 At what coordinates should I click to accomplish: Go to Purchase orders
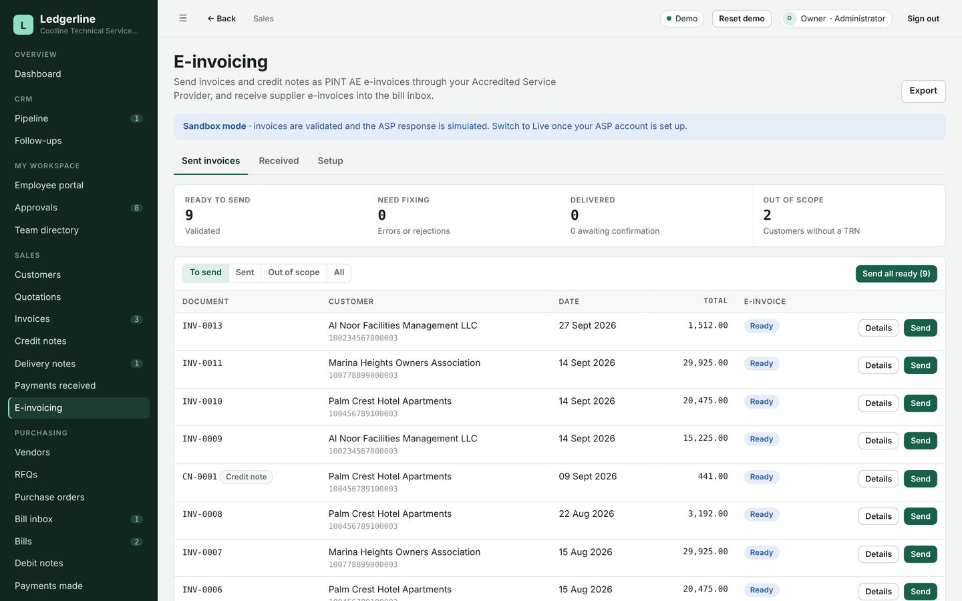[x=79, y=497]
